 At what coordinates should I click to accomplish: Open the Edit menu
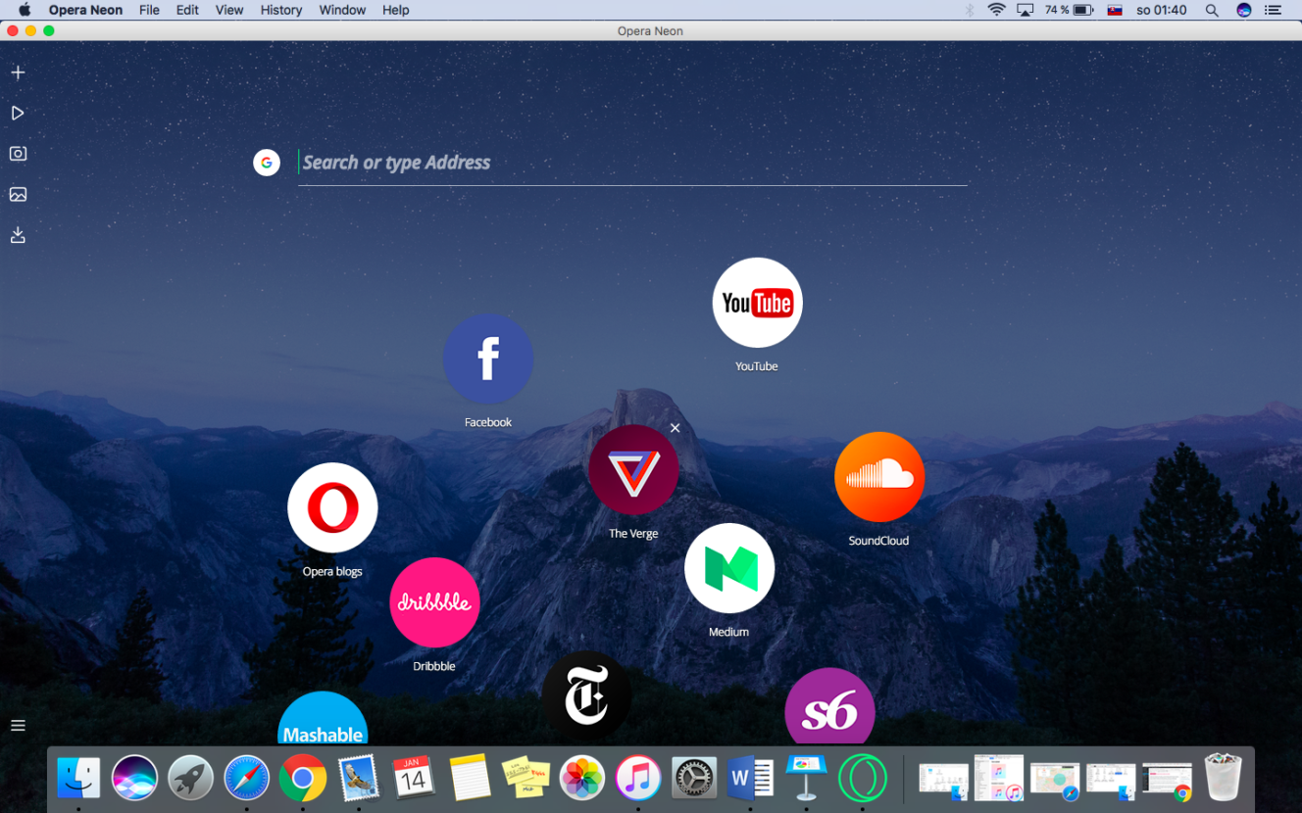coord(187,10)
